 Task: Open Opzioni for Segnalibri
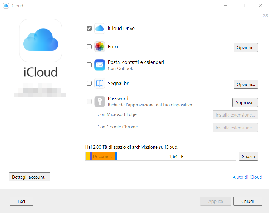tap(246, 84)
